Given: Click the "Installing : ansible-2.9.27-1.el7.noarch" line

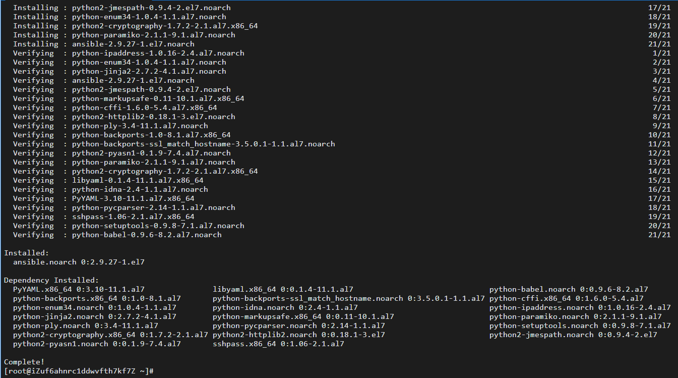Looking at the screenshot, I should [103, 44].
